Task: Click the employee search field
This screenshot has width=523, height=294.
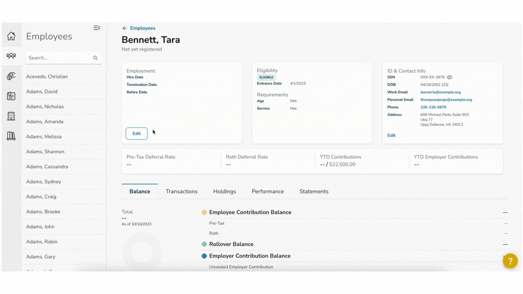Action: pos(59,58)
